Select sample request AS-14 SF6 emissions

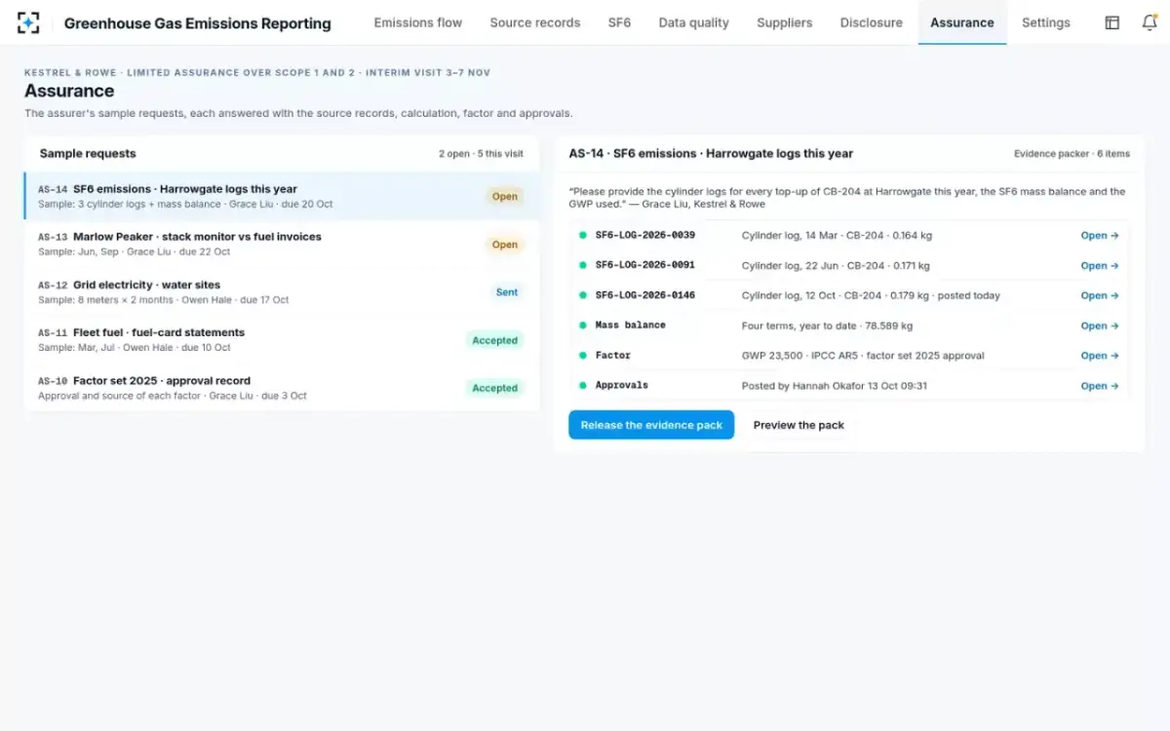(282, 196)
